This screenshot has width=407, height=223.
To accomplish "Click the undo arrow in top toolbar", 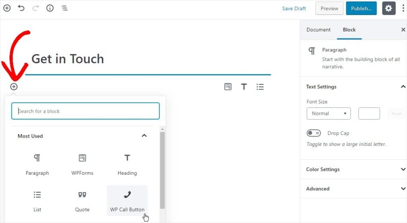I will [21, 8].
